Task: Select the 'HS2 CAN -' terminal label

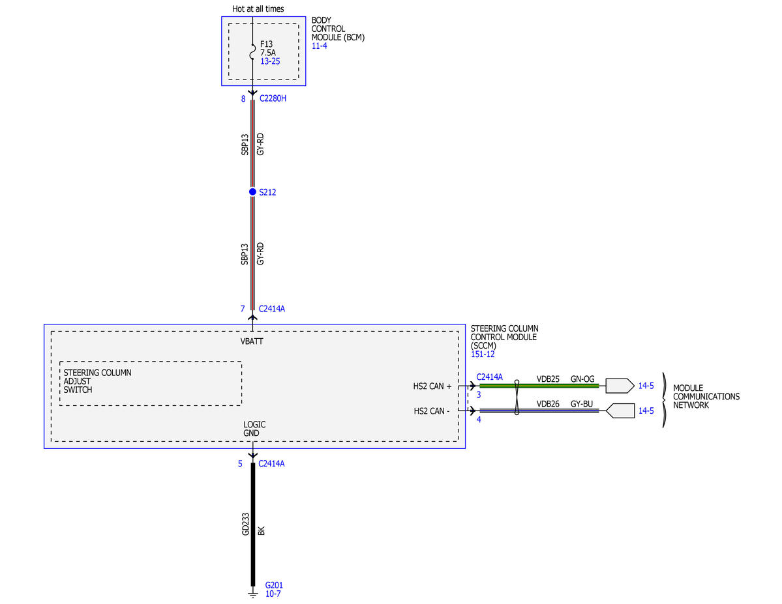Action: [432, 411]
